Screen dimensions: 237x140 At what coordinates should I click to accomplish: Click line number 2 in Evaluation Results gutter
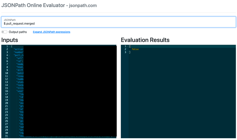tap(125, 49)
